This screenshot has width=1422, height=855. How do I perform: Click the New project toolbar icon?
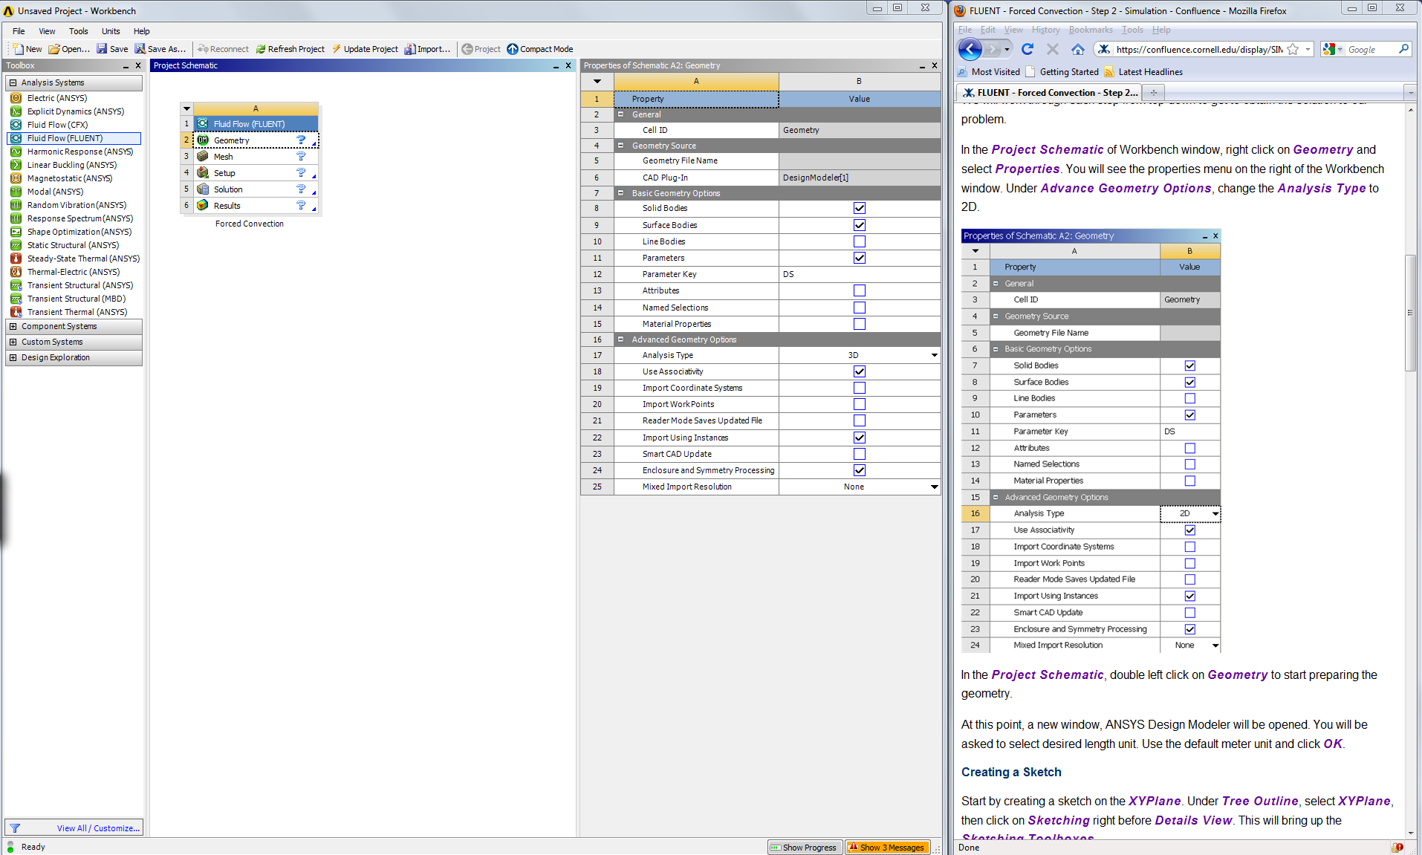pyautogui.click(x=19, y=49)
